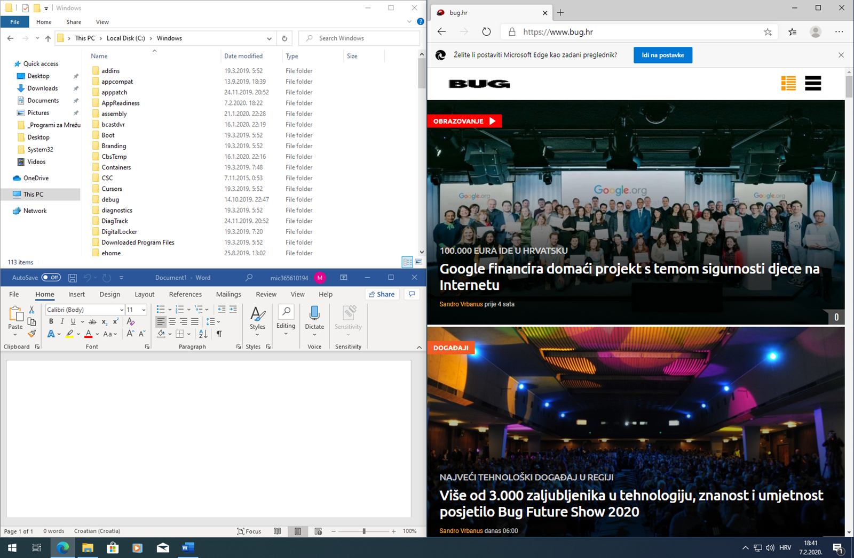Viewport: 854px width, 558px height.
Task: Apply strikethrough formatting in Word ribbon
Action: pos(92,322)
